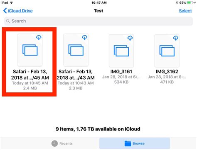This screenshot has height=150, width=197.
Task: Tap the IMG_3162 file name
Action: coord(167,72)
